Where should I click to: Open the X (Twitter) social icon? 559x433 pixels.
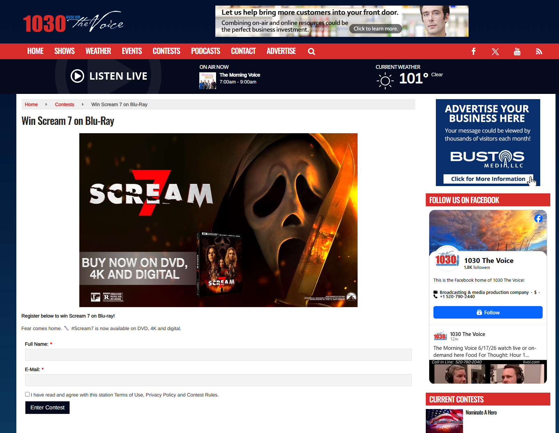tap(495, 52)
